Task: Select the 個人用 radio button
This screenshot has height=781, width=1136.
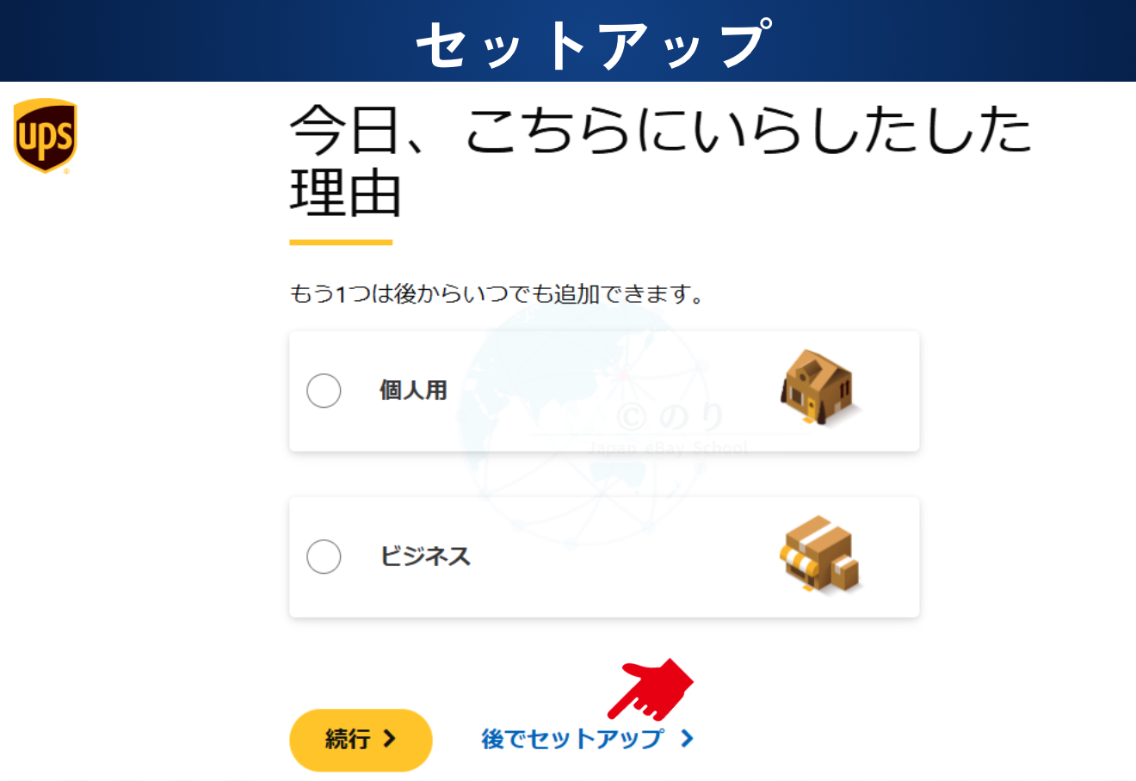Action: (x=324, y=390)
